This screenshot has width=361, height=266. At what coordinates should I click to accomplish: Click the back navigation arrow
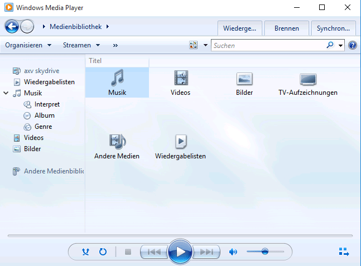coord(12,26)
